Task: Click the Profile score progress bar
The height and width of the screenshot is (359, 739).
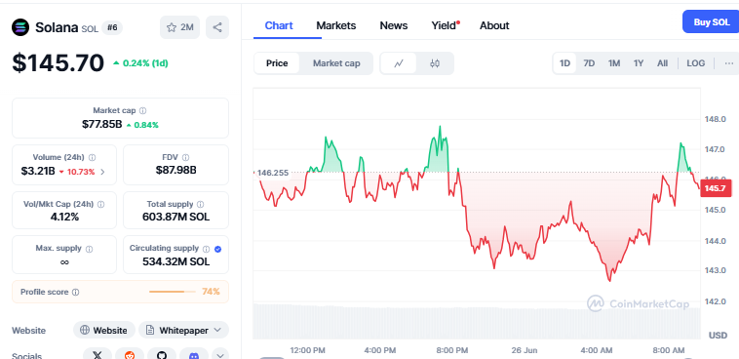Action: 172,292
